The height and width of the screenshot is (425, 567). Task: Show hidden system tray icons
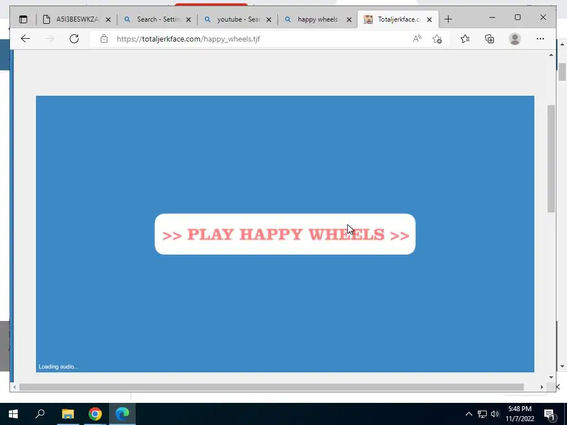click(468, 414)
